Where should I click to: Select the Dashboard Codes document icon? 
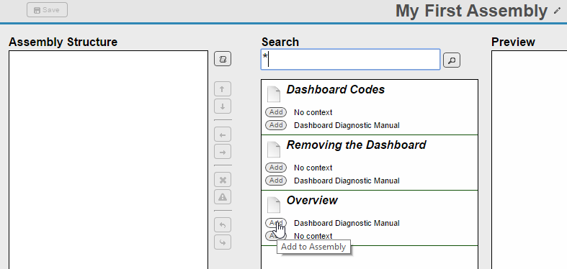coord(274,94)
